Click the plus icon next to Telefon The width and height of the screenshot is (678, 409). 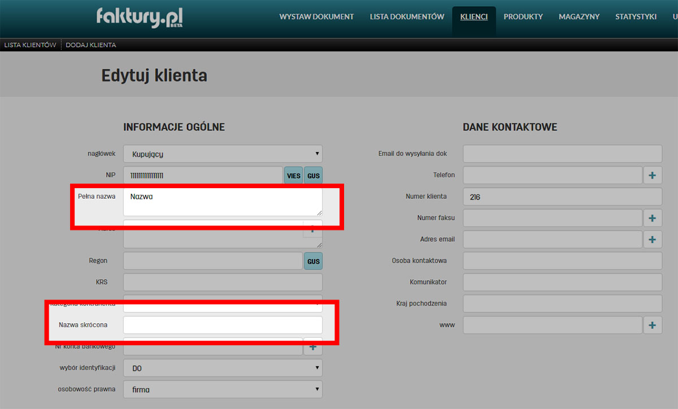(652, 175)
